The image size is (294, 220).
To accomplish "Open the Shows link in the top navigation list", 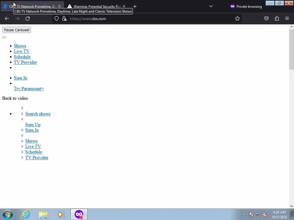I will pyautogui.click(x=20, y=46).
